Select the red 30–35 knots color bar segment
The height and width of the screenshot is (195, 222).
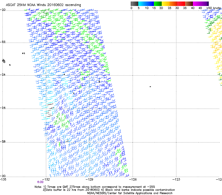(x=181, y=4)
